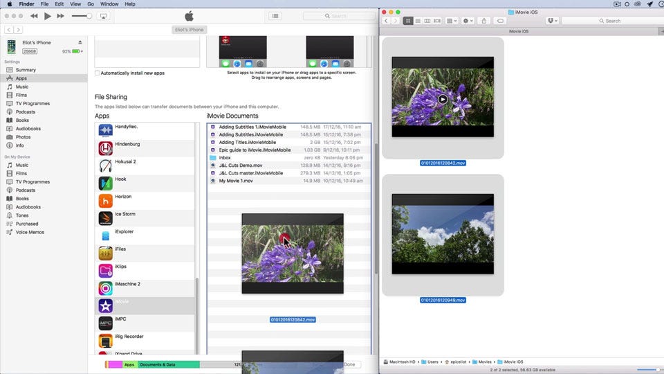The image size is (664, 374).
Task: Toggle Automatically install new apps checkbox
Action: (x=98, y=73)
